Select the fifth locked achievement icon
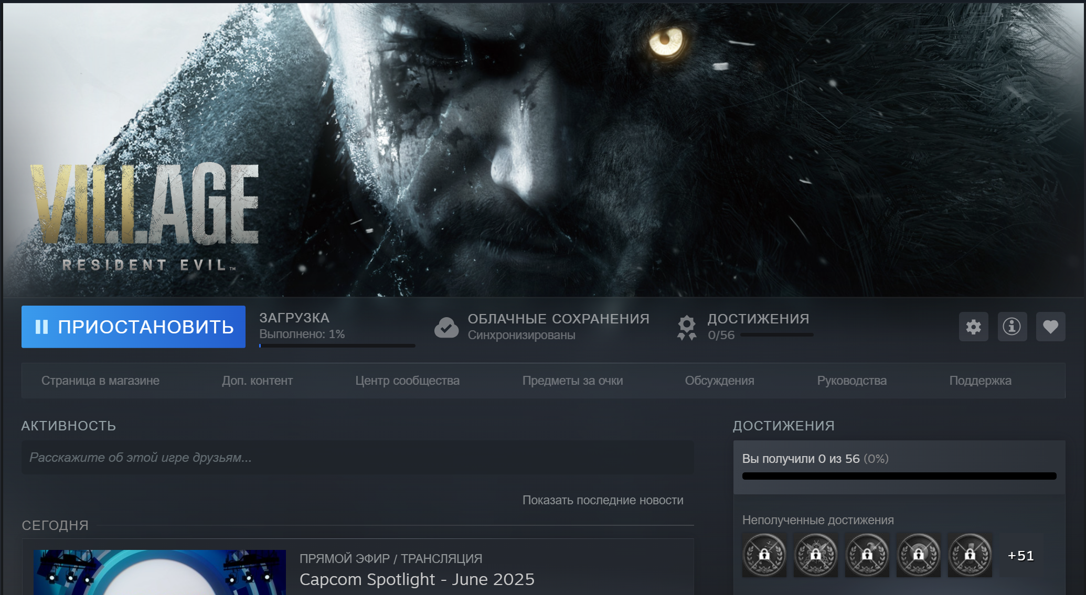The width and height of the screenshot is (1086, 595). click(x=970, y=555)
